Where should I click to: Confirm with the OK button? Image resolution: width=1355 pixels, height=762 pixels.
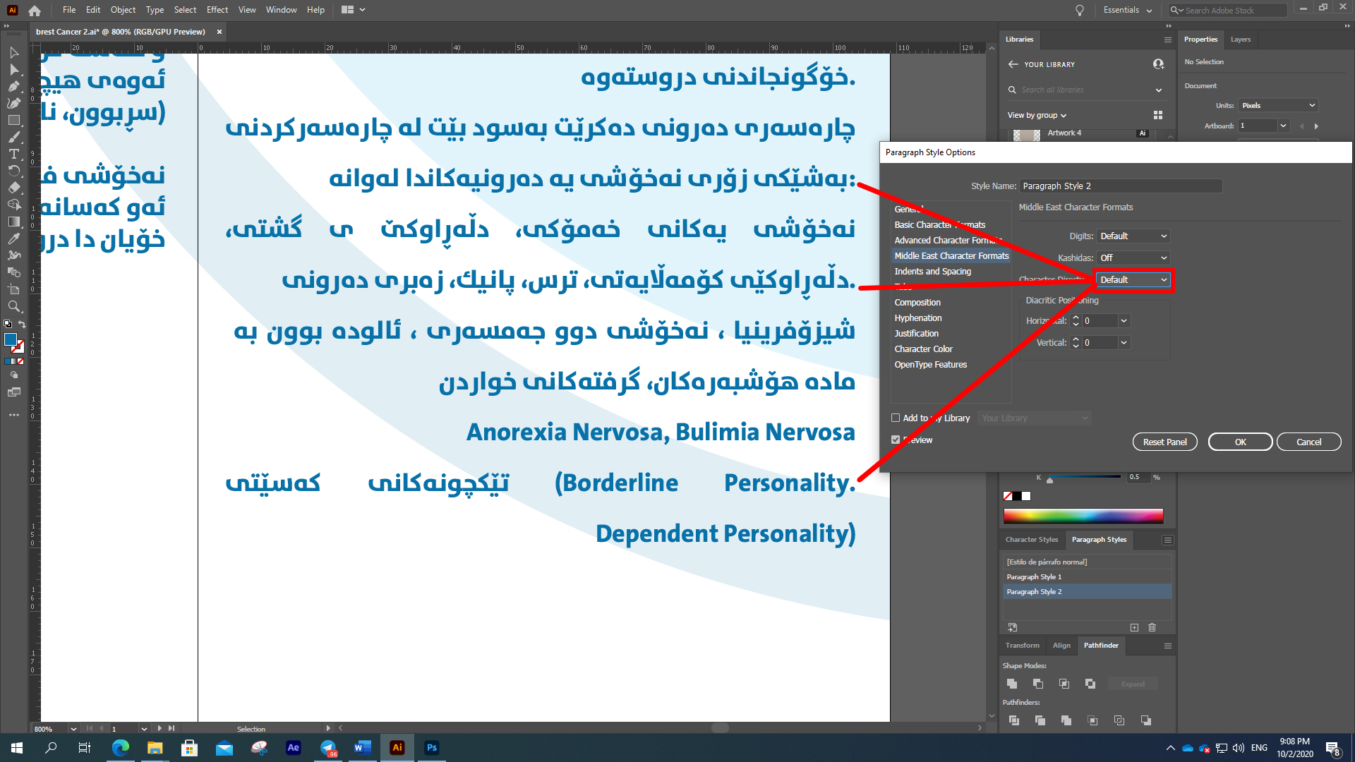coord(1240,441)
